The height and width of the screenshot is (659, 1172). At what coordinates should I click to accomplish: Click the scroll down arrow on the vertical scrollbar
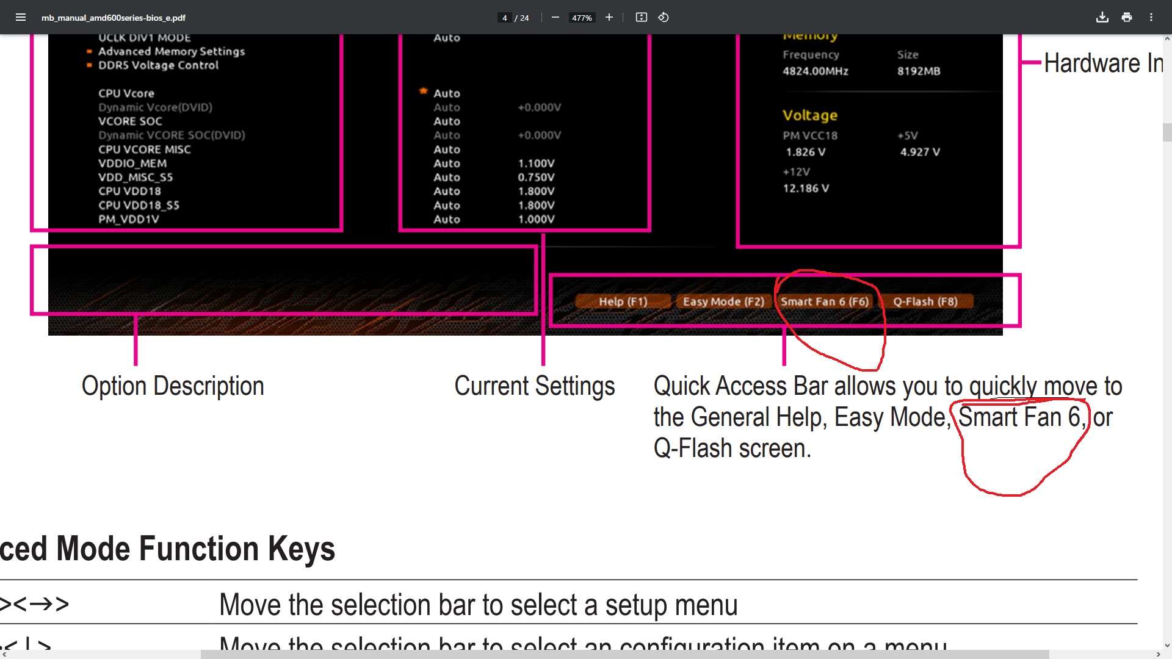[x=1167, y=645]
